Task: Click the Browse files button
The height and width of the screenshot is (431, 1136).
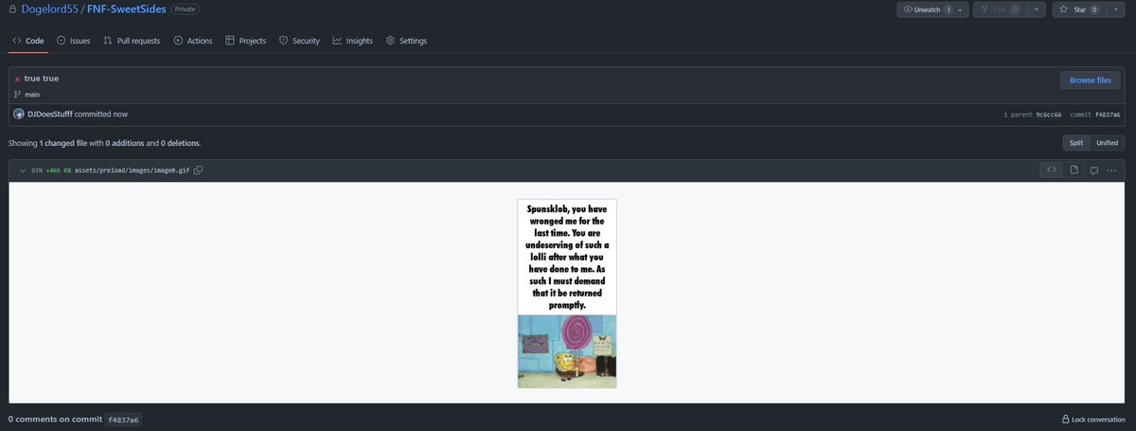Action: point(1091,81)
